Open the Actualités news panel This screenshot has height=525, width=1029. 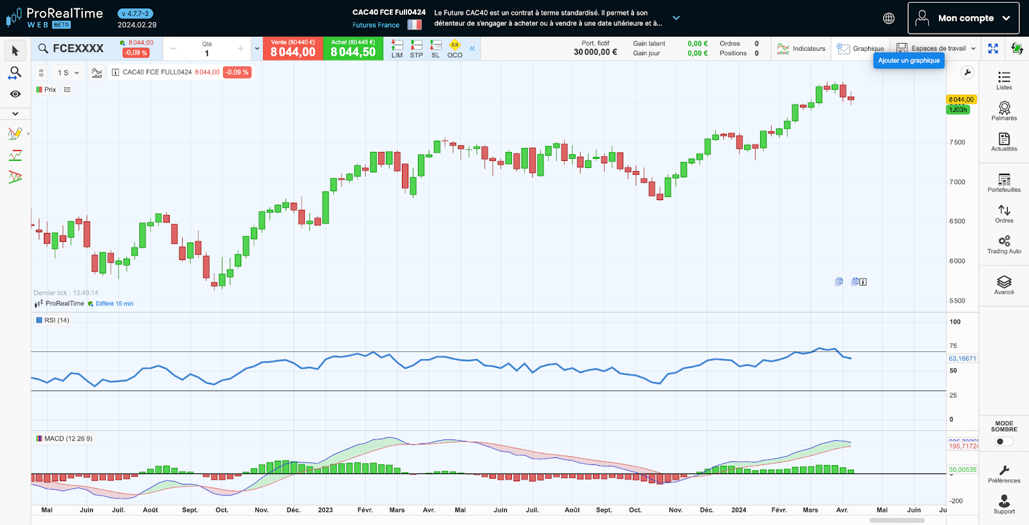point(1004,142)
